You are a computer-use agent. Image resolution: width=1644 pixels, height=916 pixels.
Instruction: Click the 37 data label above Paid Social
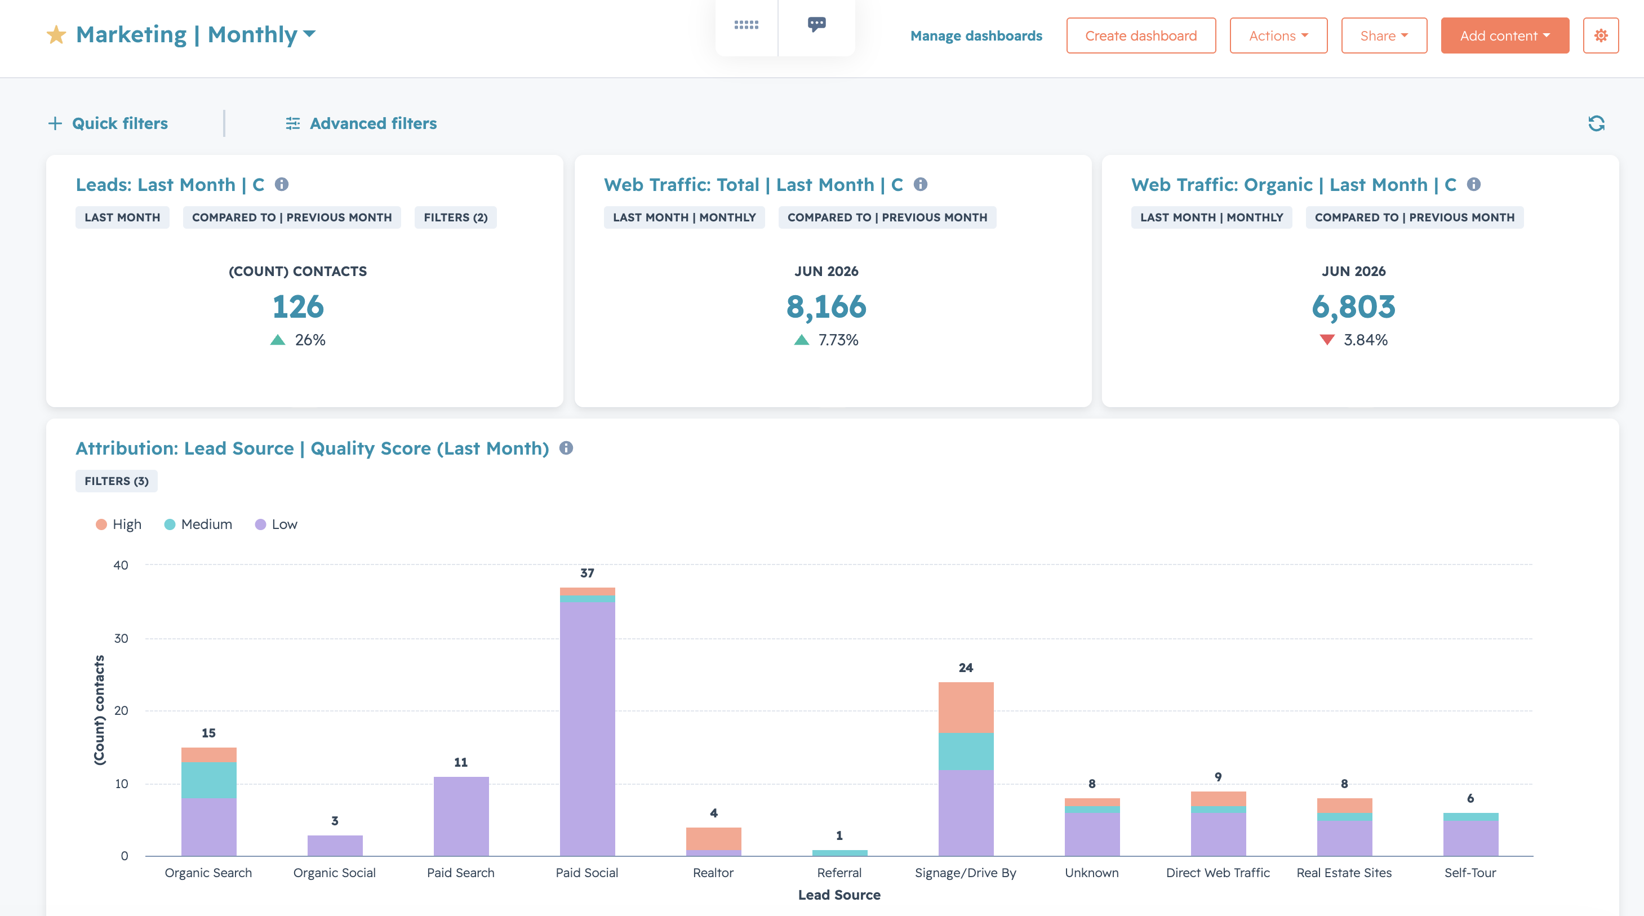[587, 573]
